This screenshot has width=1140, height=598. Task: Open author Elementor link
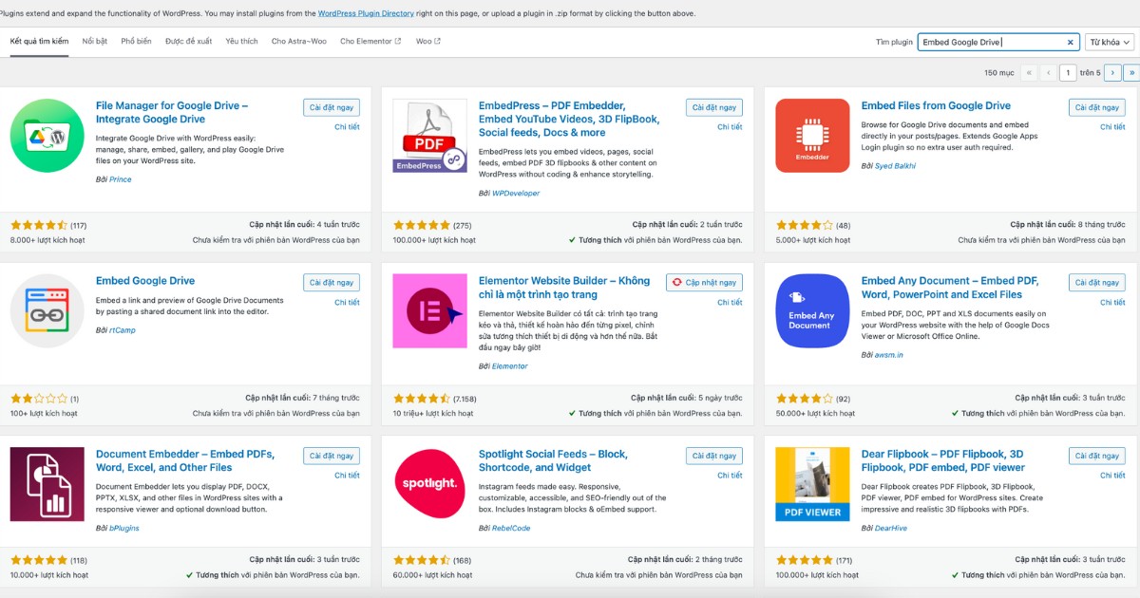(509, 366)
